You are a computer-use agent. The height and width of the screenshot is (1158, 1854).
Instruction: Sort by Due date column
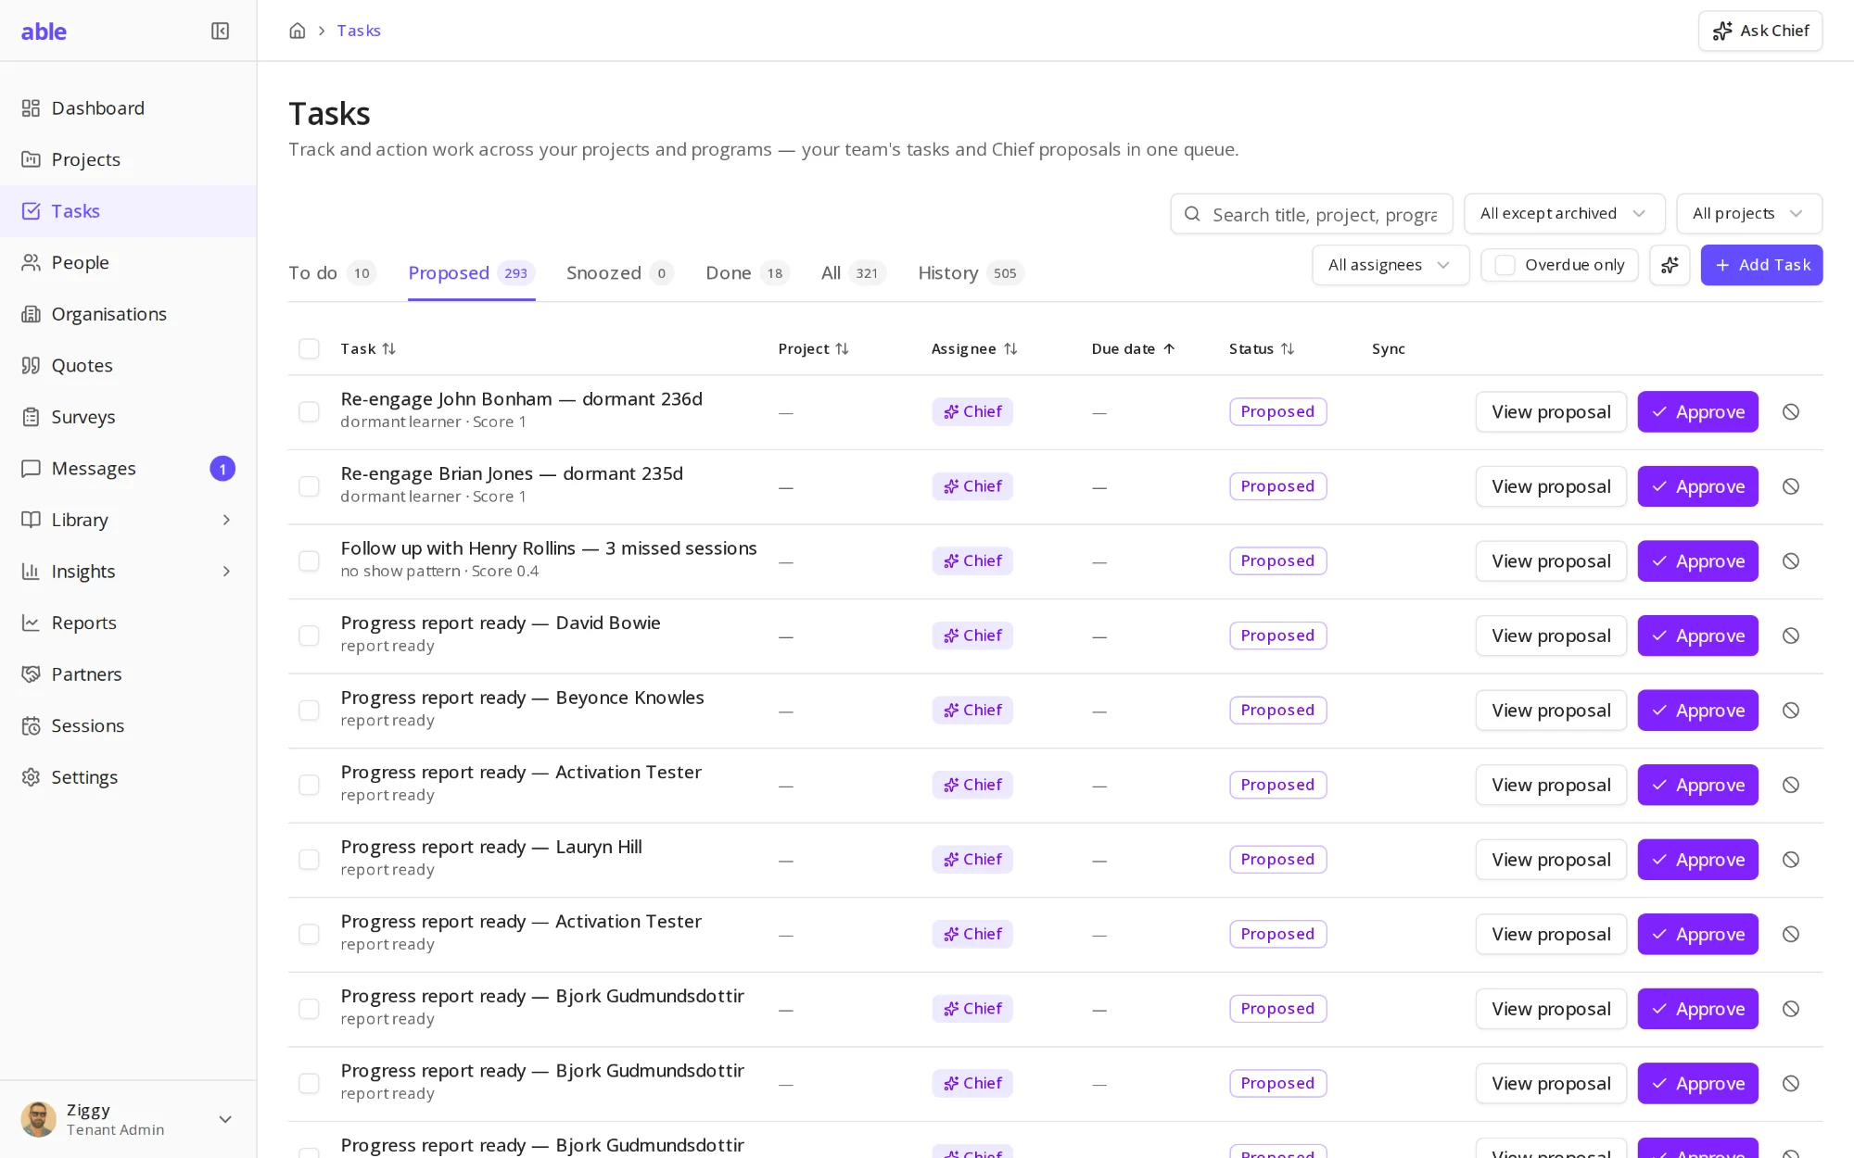pyautogui.click(x=1133, y=349)
